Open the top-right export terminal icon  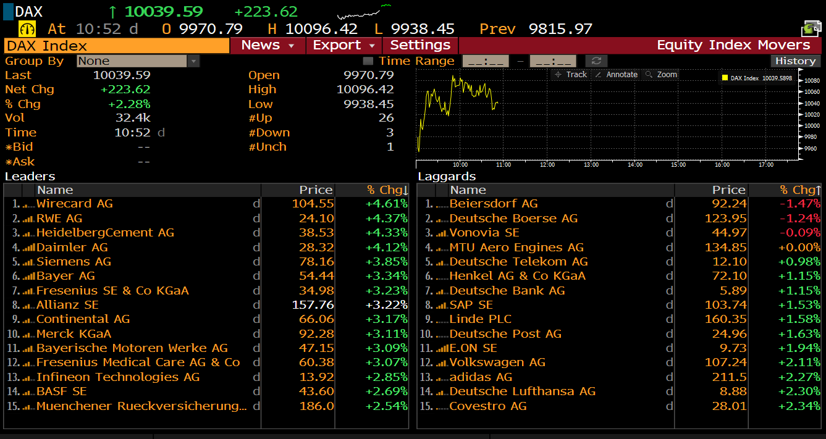click(x=811, y=28)
